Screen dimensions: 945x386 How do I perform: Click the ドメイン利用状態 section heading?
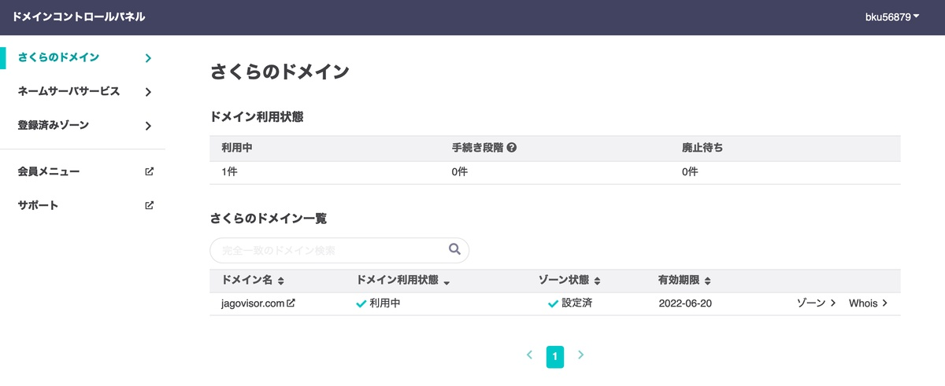tap(257, 116)
